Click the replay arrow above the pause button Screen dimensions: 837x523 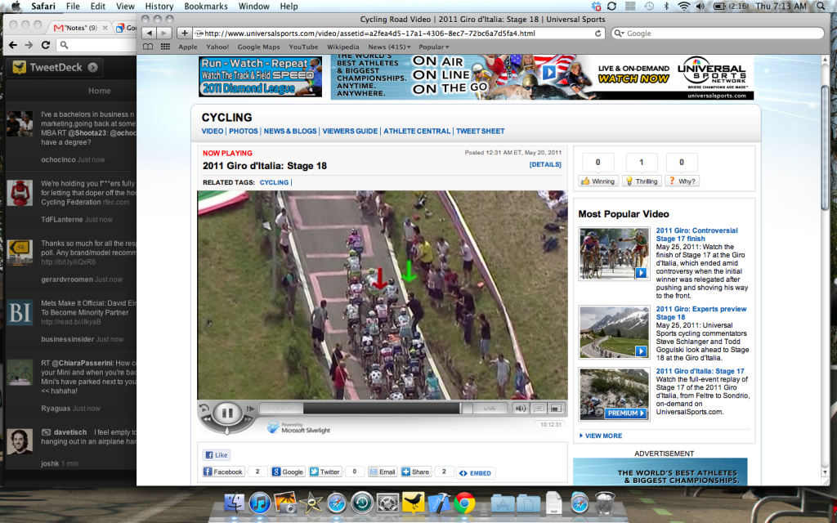pyautogui.click(x=204, y=409)
